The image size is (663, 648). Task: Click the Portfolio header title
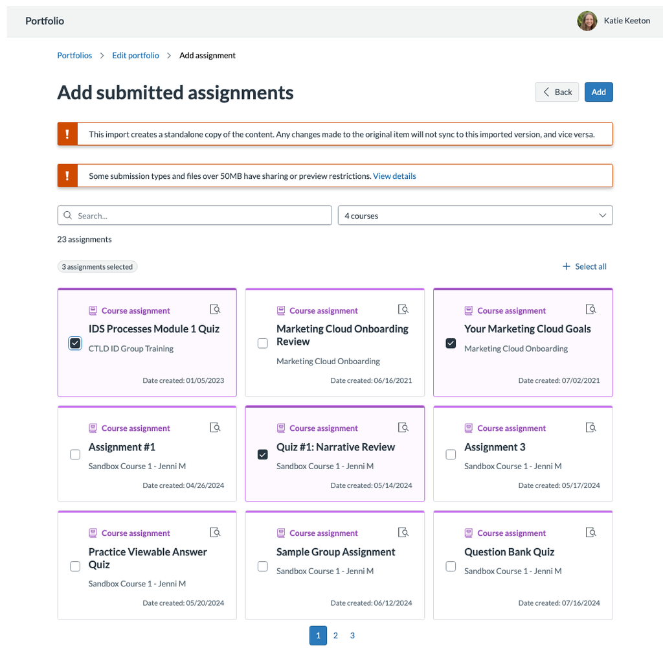[x=45, y=21]
